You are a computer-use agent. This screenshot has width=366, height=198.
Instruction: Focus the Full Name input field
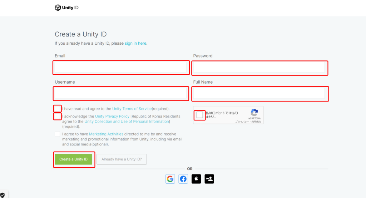[259, 94]
